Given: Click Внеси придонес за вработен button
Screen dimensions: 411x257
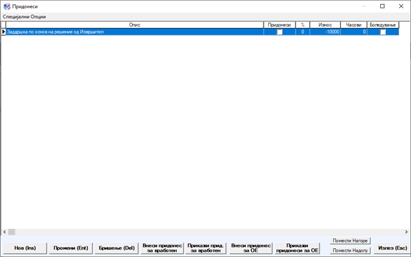Looking at the screenshot, I should click(x=162, y=248).
